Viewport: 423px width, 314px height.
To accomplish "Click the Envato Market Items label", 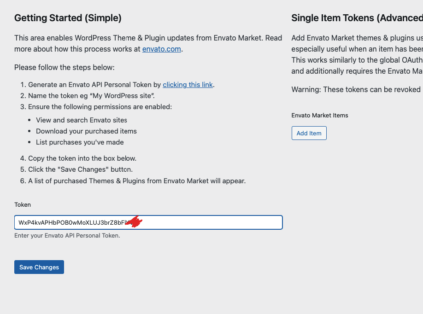I will click(320, 116).
